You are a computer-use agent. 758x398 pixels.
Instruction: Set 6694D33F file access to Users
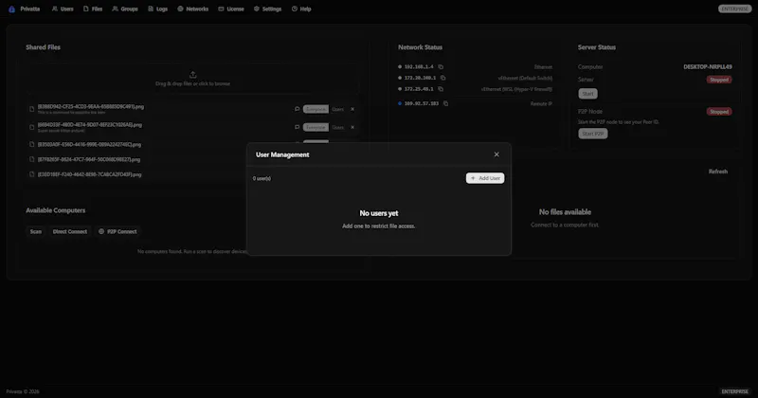click(337, 127)
